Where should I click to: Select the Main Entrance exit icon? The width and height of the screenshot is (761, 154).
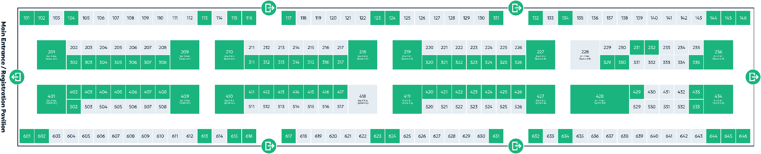[17, 77]
